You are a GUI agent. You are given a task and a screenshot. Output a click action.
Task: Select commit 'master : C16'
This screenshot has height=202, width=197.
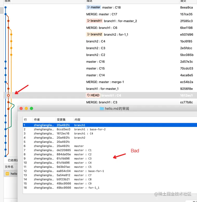[x=95, y=62]
